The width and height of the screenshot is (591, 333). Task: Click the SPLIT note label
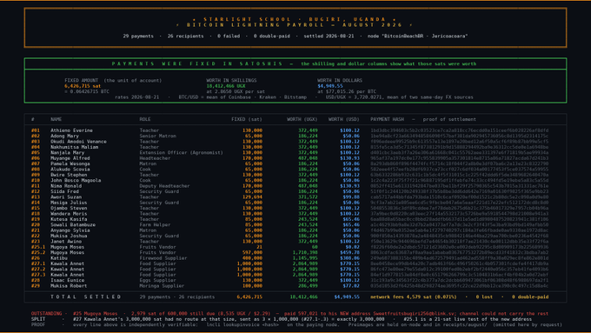[x=38, y=319]
